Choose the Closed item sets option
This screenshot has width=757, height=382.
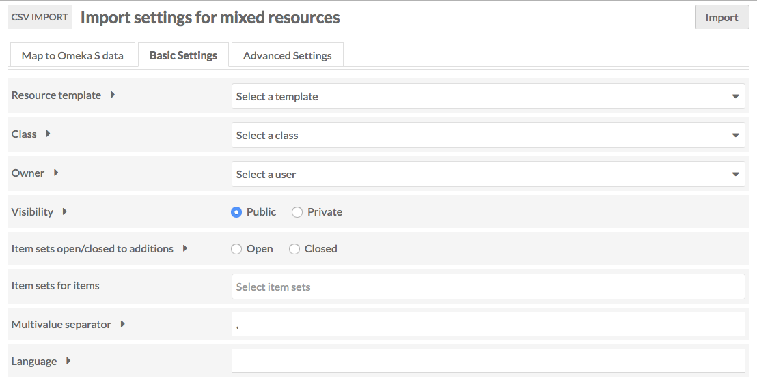(294, 249)
